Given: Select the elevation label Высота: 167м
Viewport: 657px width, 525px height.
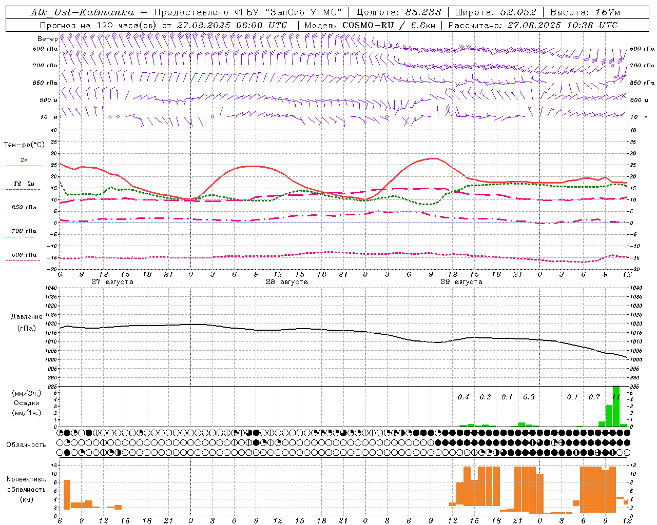Looking at the screenshot, I should (585, 12).
